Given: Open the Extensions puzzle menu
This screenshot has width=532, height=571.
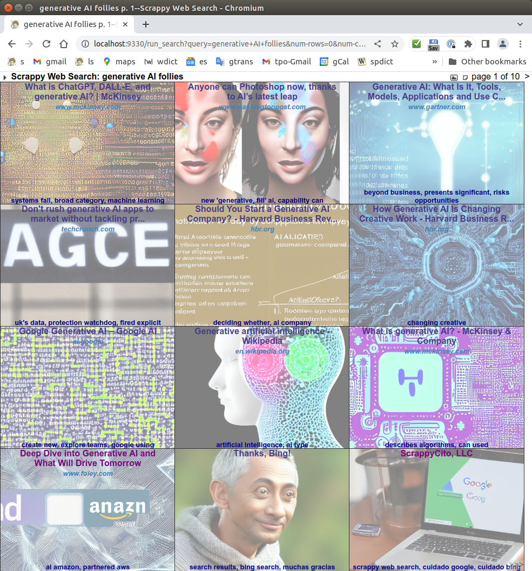Looking at the screenshot, I should pos(468,44).
